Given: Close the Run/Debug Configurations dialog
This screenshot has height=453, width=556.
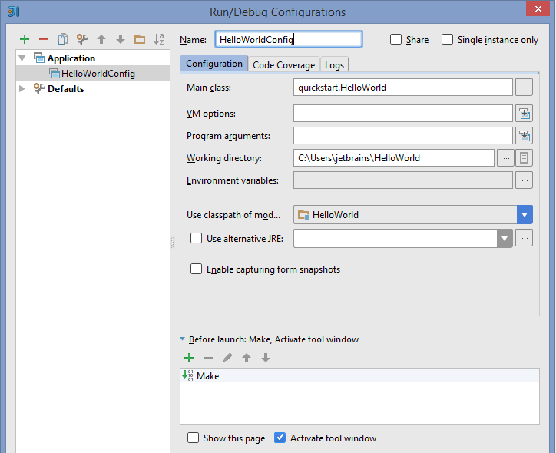Looking at the screenshot, I should 538,8.
